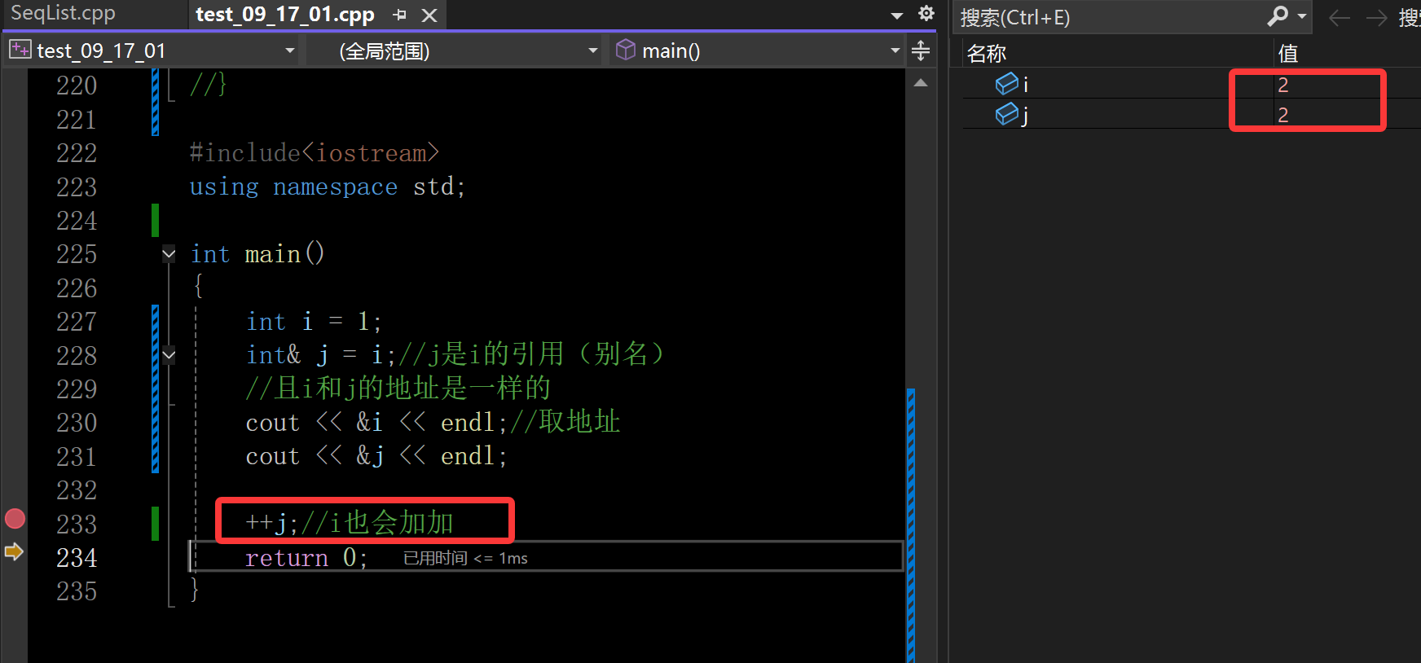
Task: Click the code line return 0;
Action: click(306, 558)
